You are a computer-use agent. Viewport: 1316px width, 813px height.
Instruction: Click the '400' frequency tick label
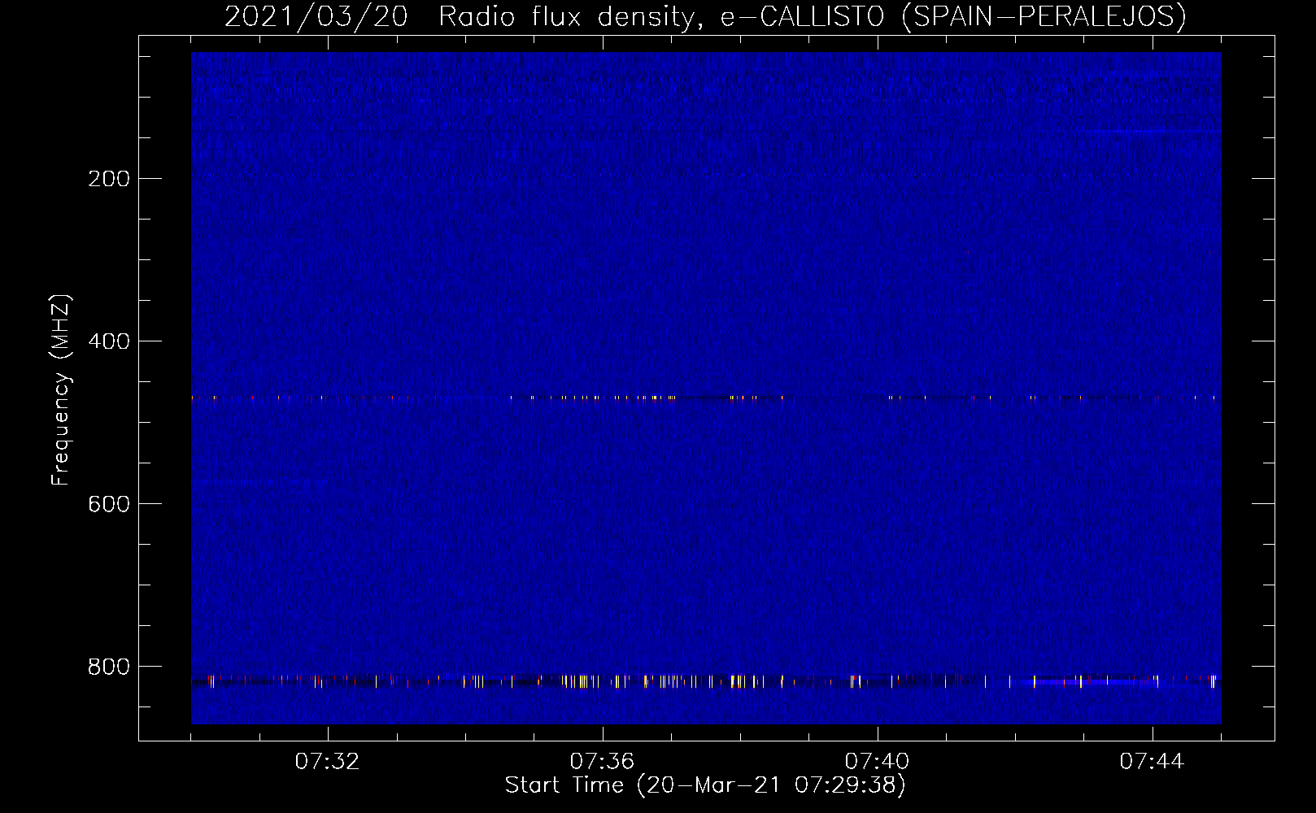[109, 341]
